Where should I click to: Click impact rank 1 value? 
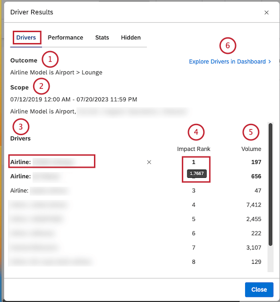pyautogui.click(x=194, y=162)
